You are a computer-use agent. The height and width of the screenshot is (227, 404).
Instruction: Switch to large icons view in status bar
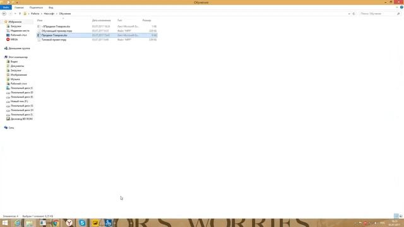point(401,216)
